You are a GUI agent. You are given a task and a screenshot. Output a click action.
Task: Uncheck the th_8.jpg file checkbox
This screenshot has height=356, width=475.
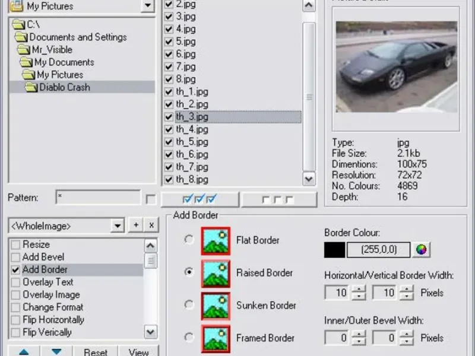(169, 180)
